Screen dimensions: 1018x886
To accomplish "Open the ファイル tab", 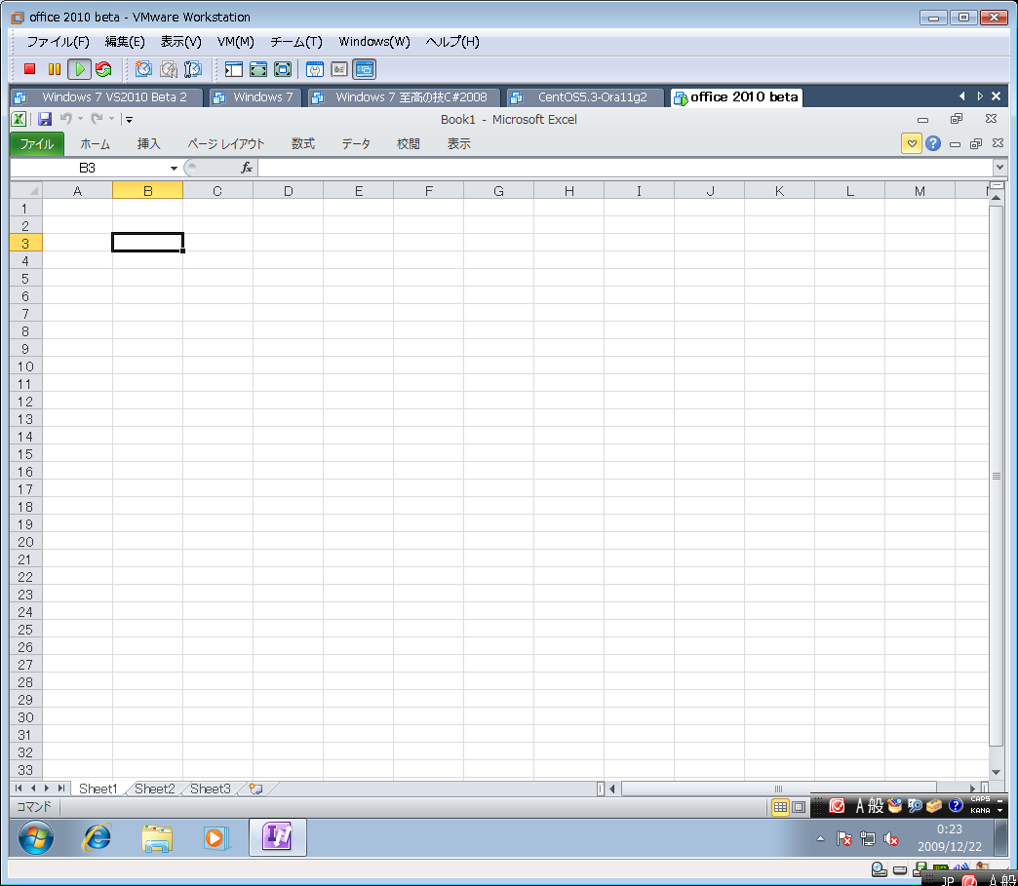I will (37, 143).
